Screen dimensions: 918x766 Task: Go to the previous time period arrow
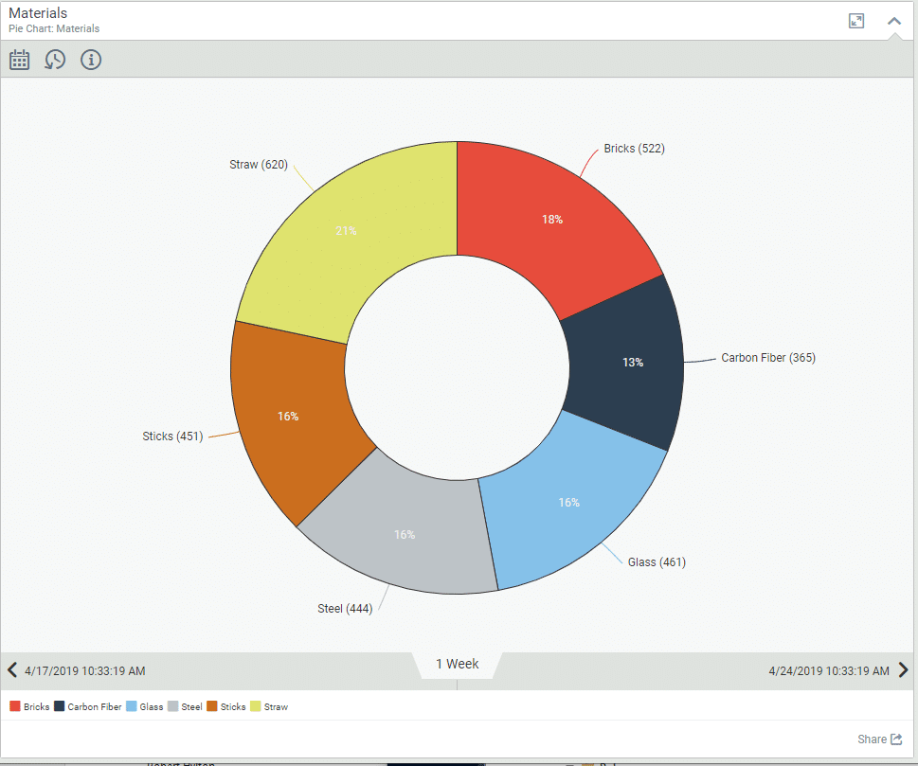tap(12, 670)
